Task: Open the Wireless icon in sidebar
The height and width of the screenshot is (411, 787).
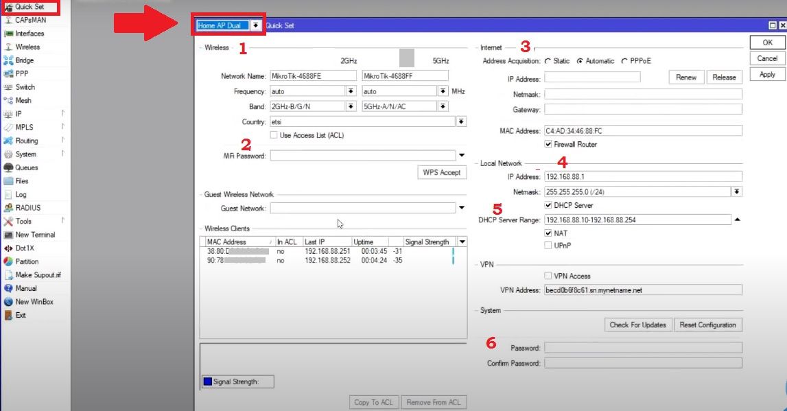Action: coord(8,47)
